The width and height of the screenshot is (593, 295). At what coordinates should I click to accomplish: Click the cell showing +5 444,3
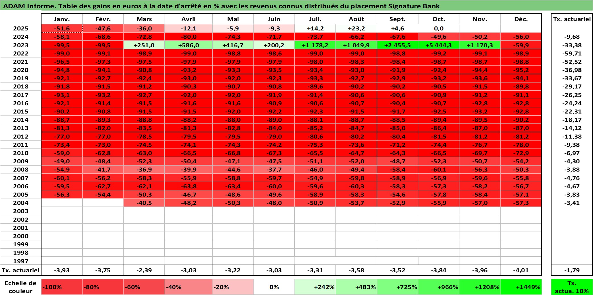(439, 45)
